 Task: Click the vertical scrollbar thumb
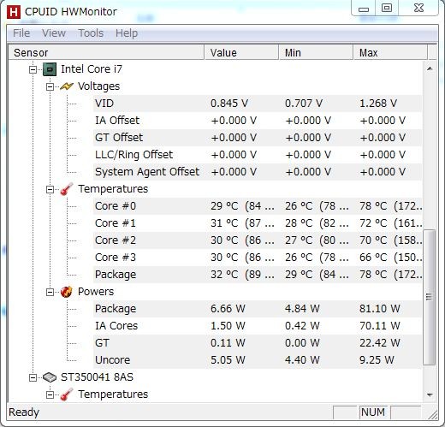tap(429, 297)
